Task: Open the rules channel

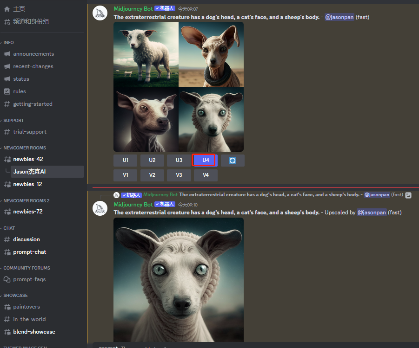Action: pyautogui.click(x=20, y=91)
